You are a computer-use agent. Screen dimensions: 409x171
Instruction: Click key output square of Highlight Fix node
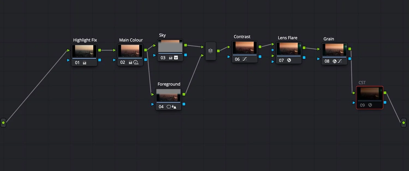coord(100,60)
